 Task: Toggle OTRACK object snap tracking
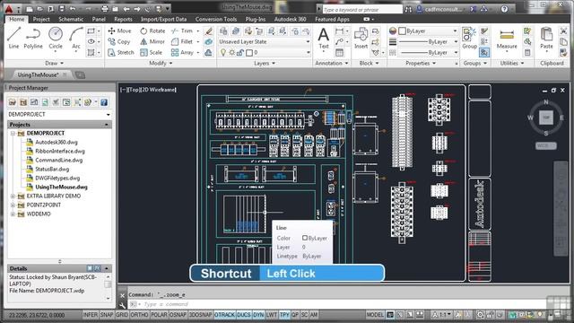224,315
